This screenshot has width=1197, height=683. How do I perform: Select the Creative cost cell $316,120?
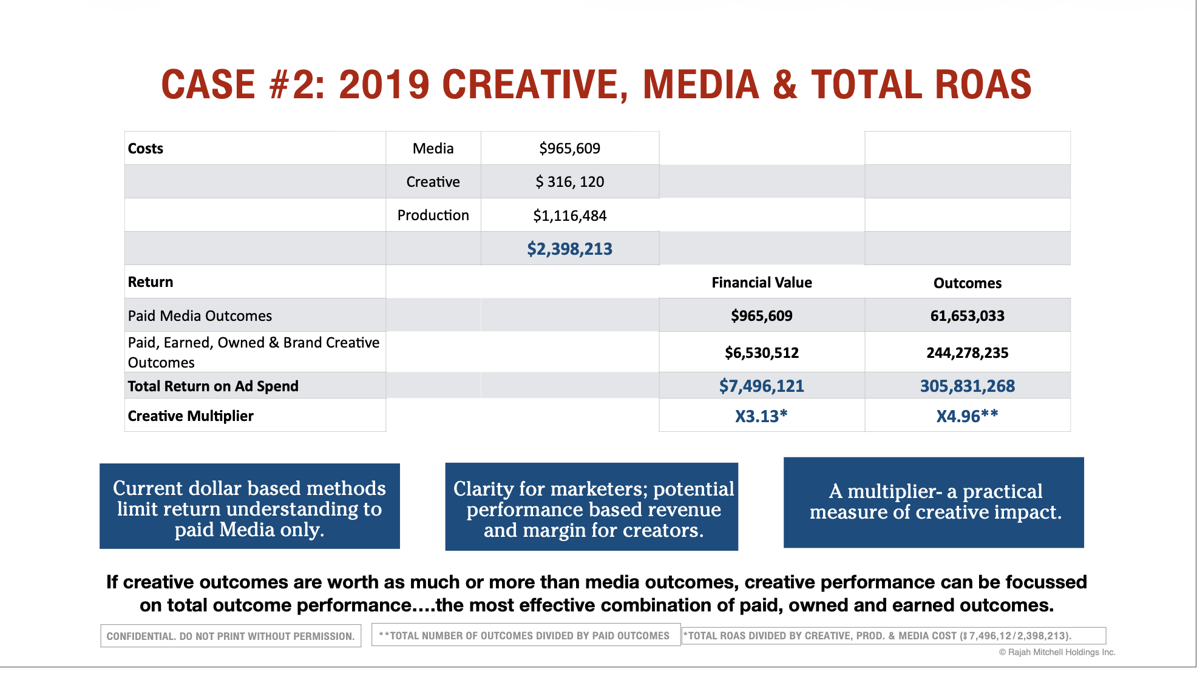pyautogui.click(x=569, y=181)
